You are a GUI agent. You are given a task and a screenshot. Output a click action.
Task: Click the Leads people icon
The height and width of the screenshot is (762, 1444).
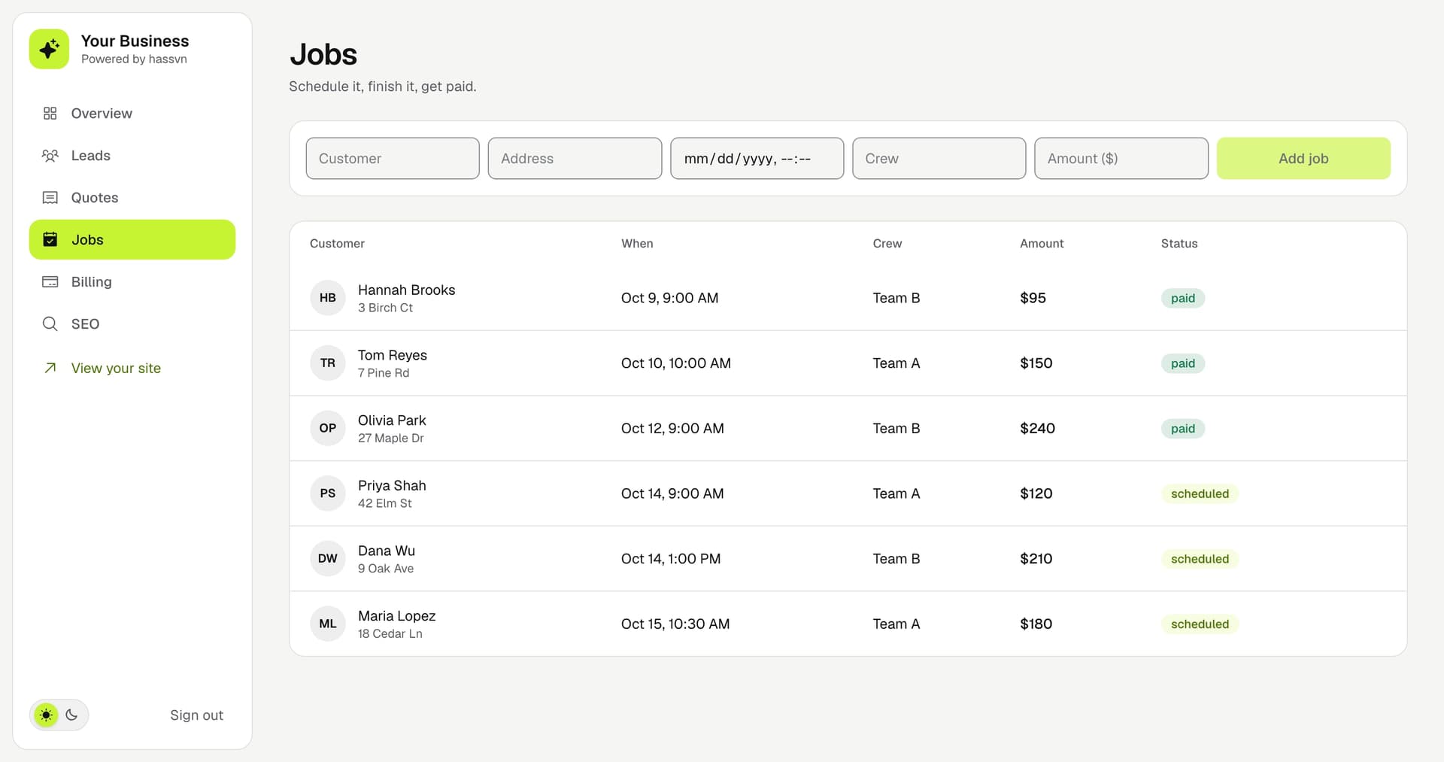(50, 156)
